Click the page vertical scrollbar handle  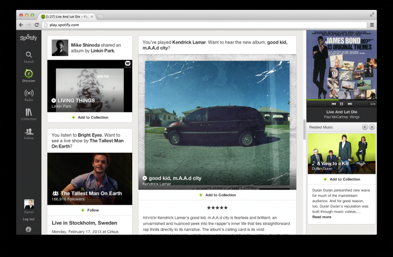pyautogui.click(x=304, y=129)
